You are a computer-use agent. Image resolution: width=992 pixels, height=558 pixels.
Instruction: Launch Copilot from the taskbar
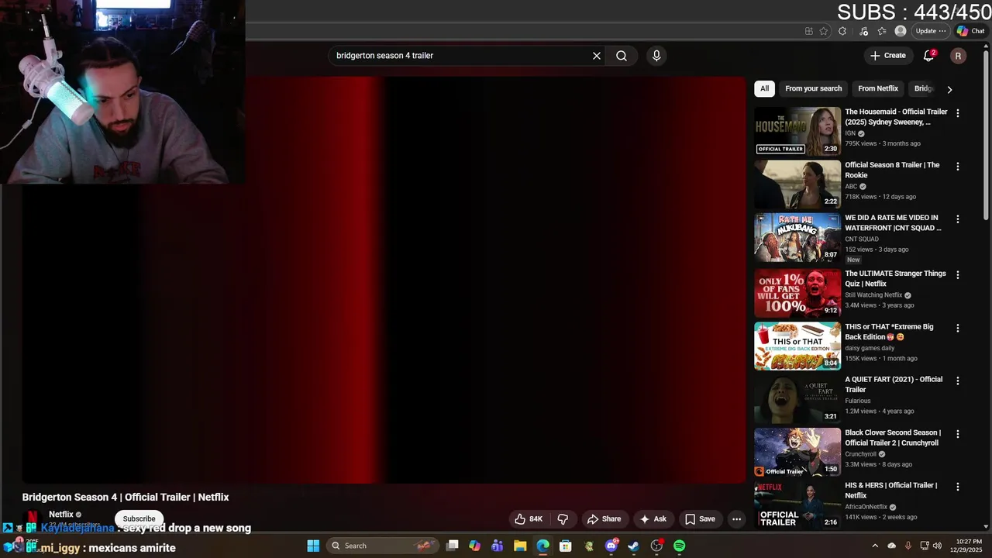coord(475,546)
